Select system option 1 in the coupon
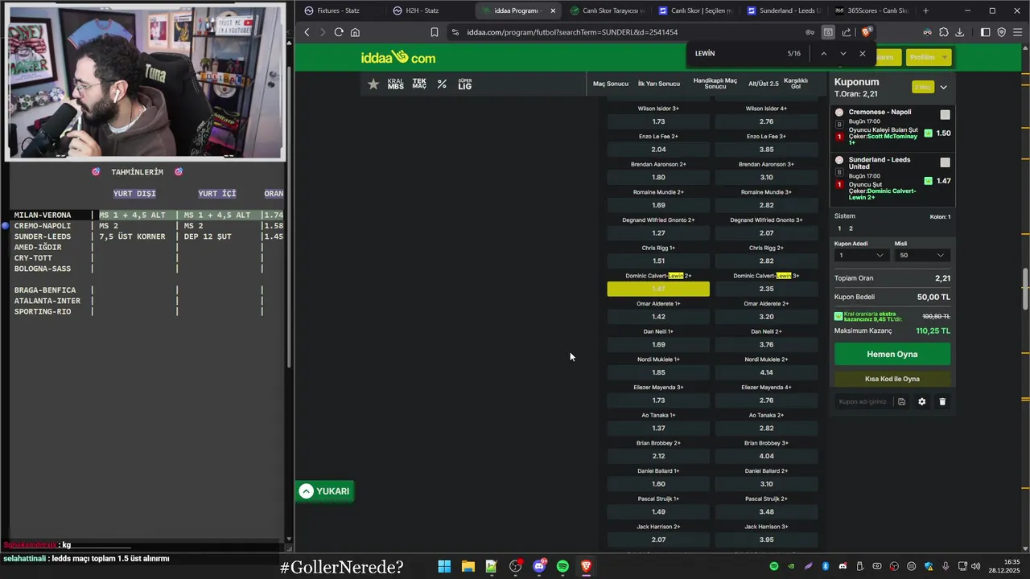This screenshot has width=1030, height=579. click(x=839, y=228)
